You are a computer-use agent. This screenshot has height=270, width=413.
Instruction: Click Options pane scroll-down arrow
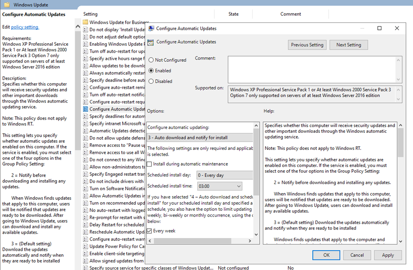tap(256, 234)
